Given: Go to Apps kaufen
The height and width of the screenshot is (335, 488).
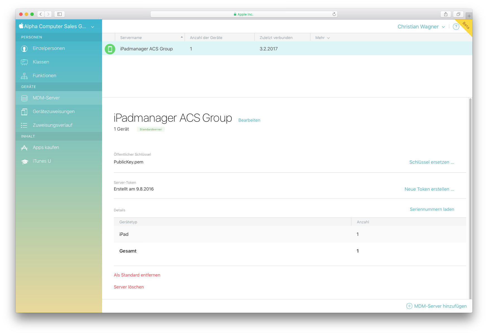Looking at the screenshot, I should click(x=59, y=148).
